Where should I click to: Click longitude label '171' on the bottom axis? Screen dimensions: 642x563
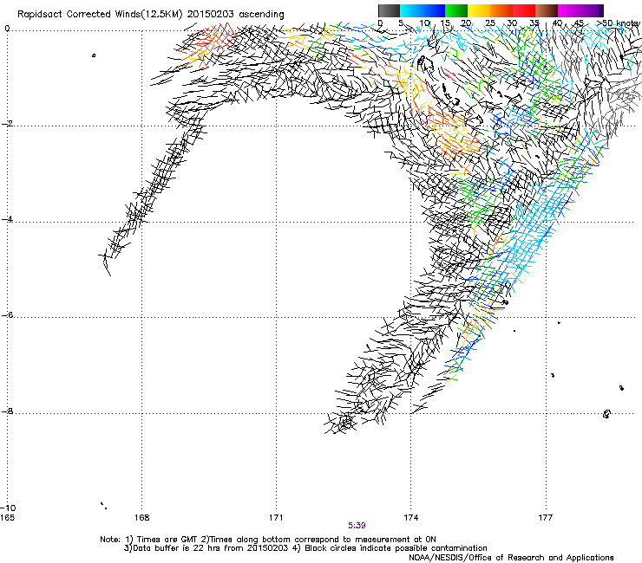[x=276, y=518]
